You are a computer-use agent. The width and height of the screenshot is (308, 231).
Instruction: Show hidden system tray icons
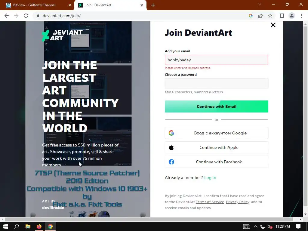tap(256, 226)
